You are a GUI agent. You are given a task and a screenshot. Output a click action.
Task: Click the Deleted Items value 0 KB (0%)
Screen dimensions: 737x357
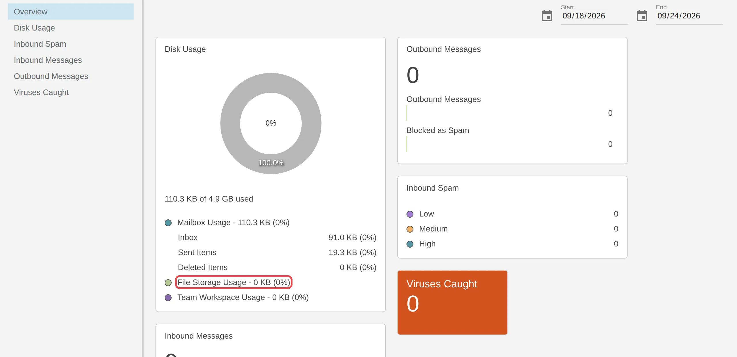pyautogui.click(x=358, y=267)
